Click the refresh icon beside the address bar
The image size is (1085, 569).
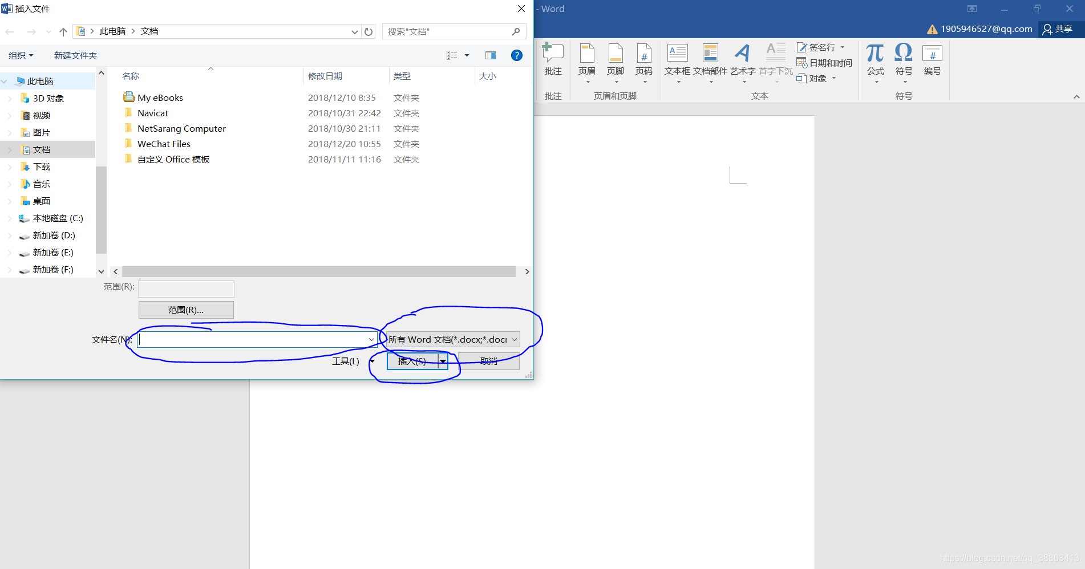coord(369,32)
